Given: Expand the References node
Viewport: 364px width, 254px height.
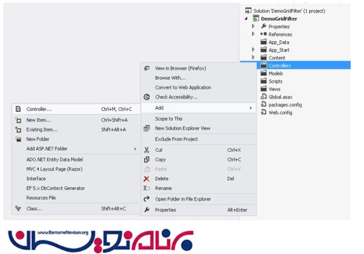Looking at the screenshot, I should pos(253,34).
